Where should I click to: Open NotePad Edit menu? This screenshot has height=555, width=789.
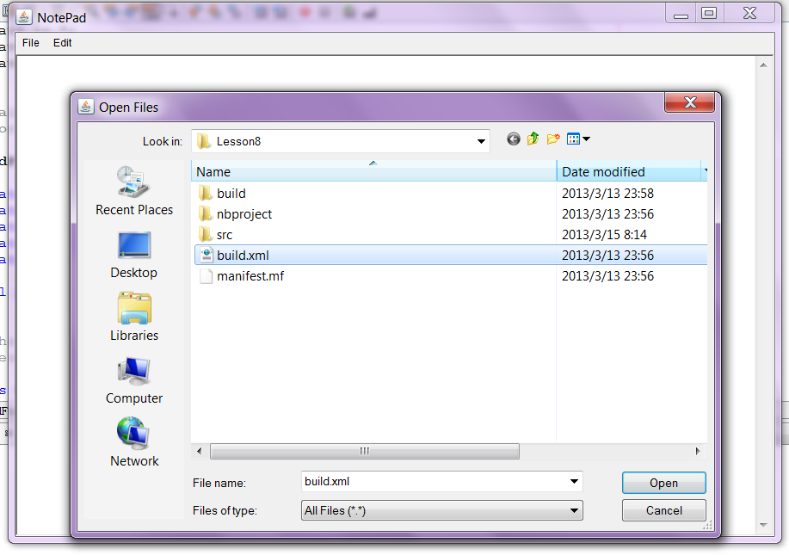tap(63, 43)
